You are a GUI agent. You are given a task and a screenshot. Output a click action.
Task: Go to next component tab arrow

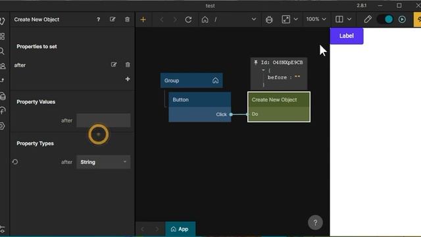157,229
